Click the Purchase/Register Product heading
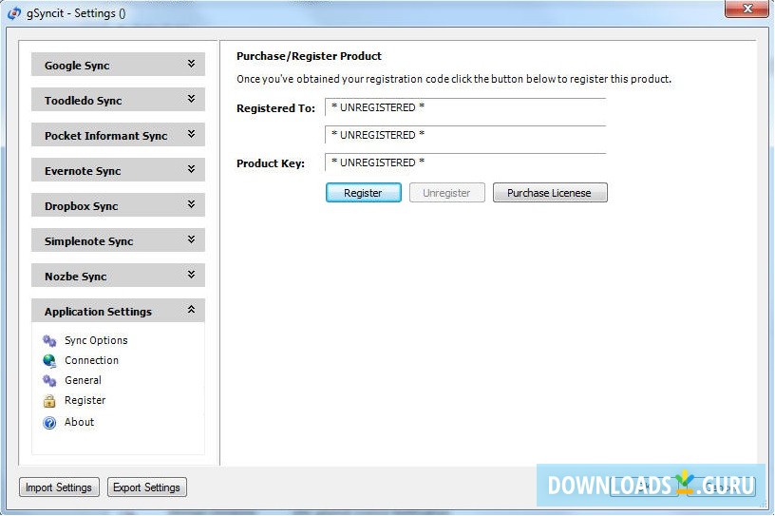 click(x=309, y=56)
